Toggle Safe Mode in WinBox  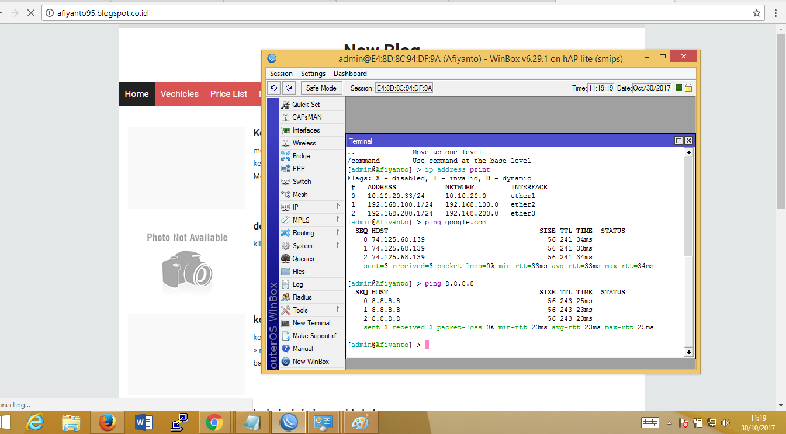pos(321,88)
